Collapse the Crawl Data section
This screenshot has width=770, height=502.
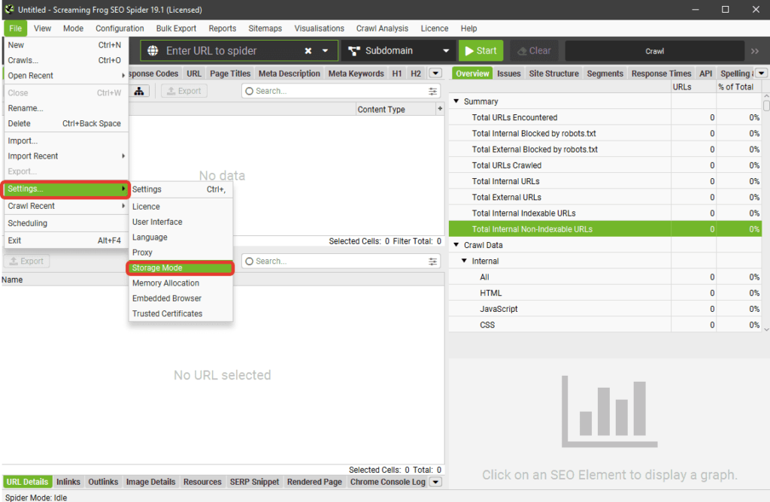pyautogui.click(x=456, y=244)
